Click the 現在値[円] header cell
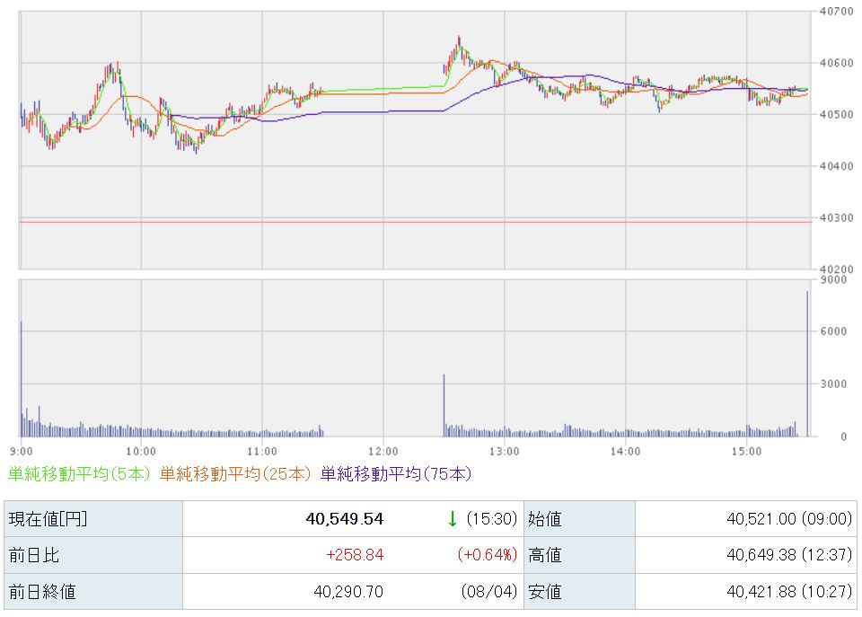The height and width of the screenshot is (617, 862). [93, 518]
